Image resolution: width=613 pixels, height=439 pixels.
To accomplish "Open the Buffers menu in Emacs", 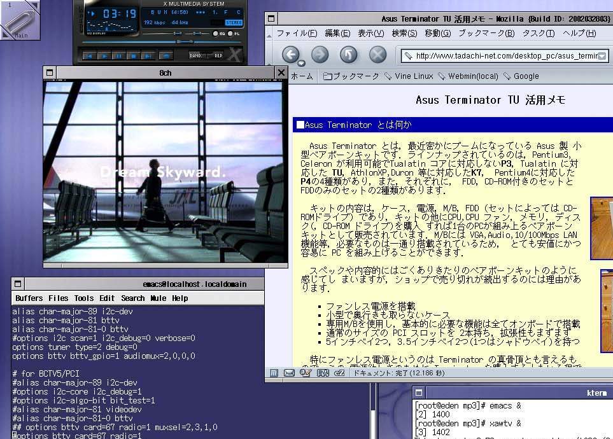I will (x=29, y=298).
